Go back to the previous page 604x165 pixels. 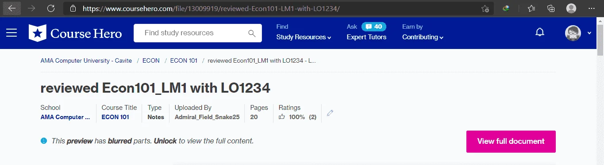[x=12, y=8]
